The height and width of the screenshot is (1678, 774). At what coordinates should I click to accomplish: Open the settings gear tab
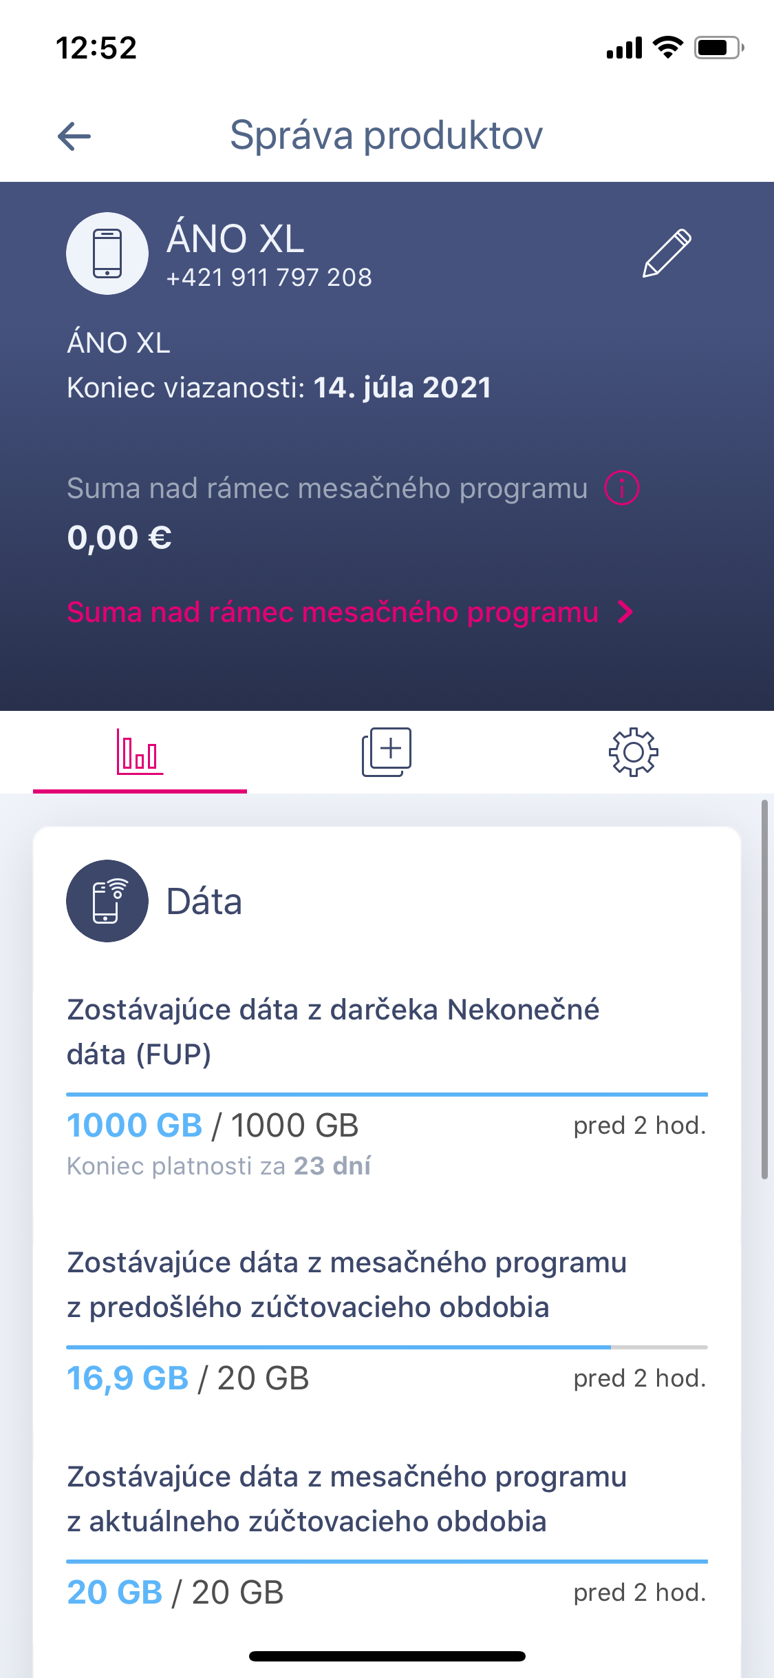pos(633,752)
